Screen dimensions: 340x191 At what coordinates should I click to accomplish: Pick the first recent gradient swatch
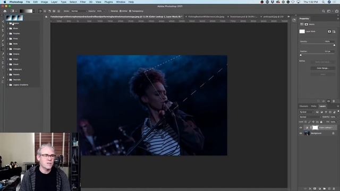point(8,18)
